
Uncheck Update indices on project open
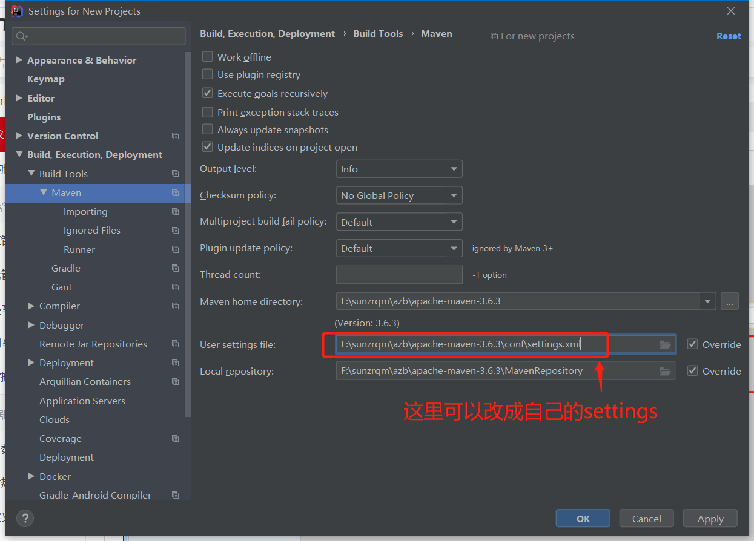pos(207,147)
